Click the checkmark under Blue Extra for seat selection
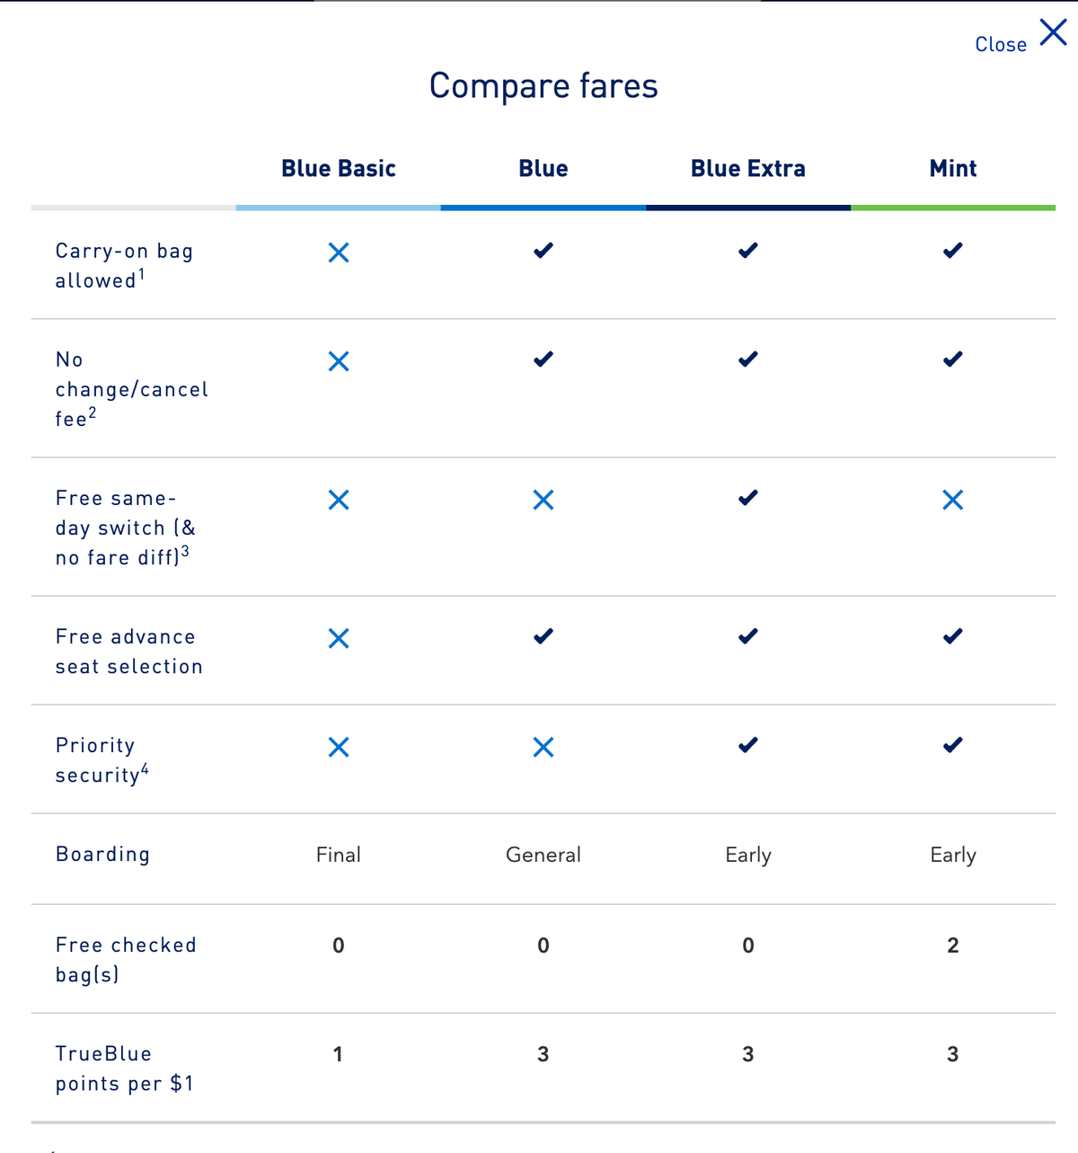The height and width of the screenshot is (1153, 1078). (747, 637)
